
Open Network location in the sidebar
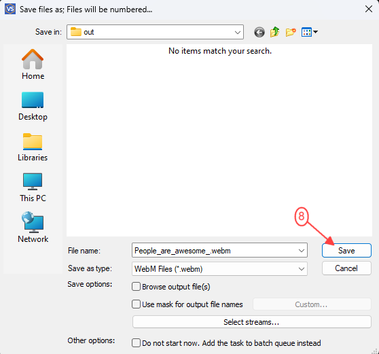[x=33, y=228]
